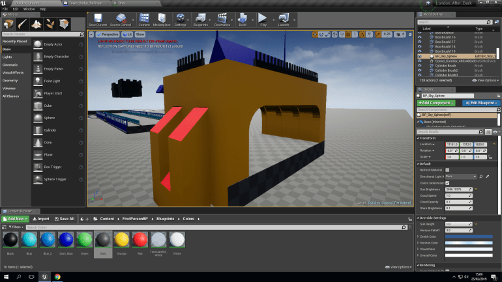Open Add Component dropdown
The height and width of the screenshot is (282, 502).
pyautogui.click(x=436, y=103)
